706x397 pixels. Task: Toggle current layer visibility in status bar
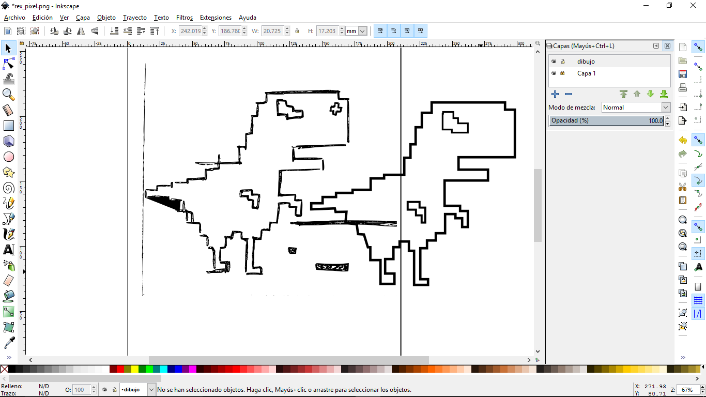tap(105, 389)
